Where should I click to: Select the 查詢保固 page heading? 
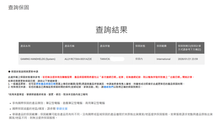pyautogui.click(x=18, y=7)
